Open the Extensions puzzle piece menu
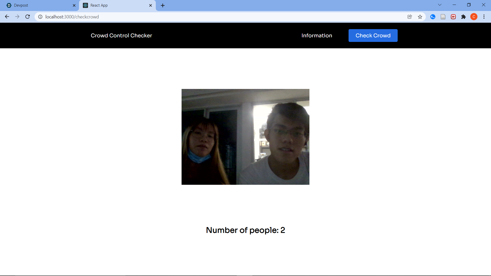The width and height of the screenshot is (491, 276). tap(463, 17)
